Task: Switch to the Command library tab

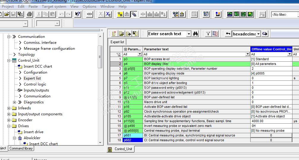Action: point(21,148)
